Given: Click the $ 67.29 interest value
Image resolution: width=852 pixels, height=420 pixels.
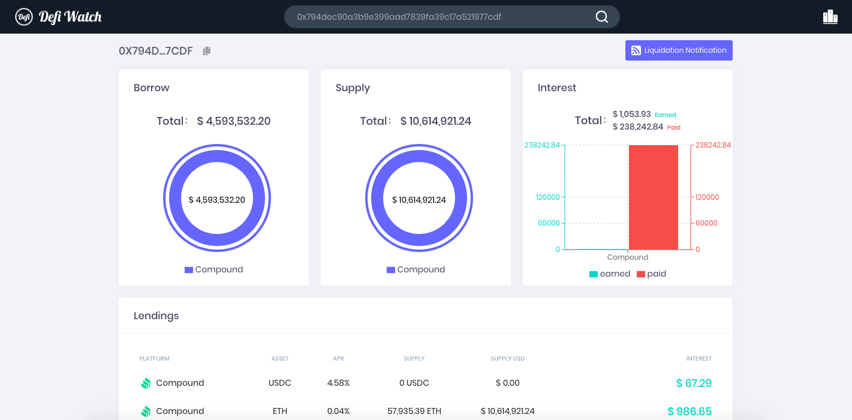Looking at the screenshot, I should (x=694, y=383).
